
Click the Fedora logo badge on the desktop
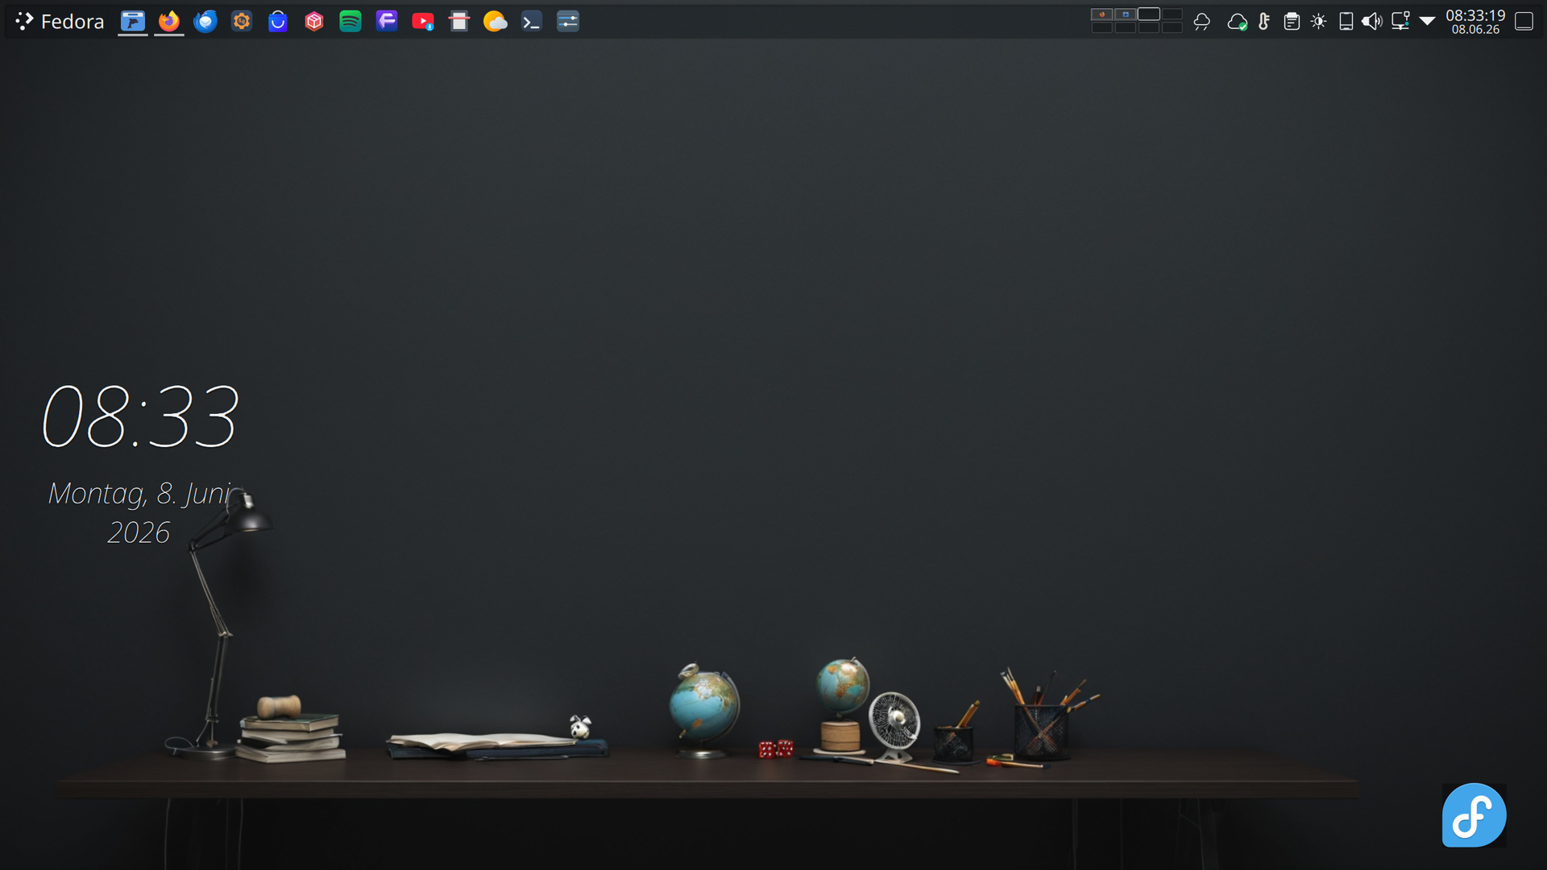click(1474, 815)
